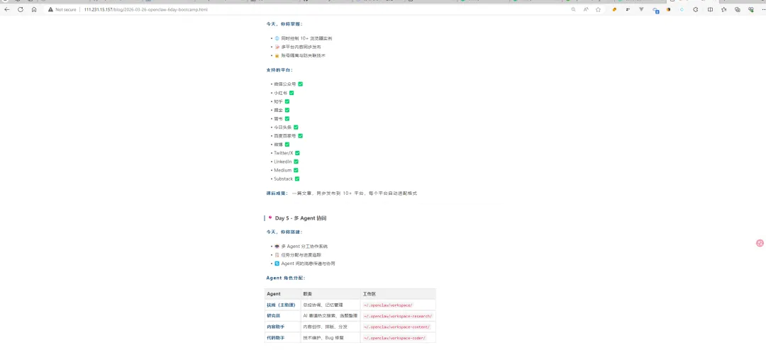The width and height of the screenshot is (766, 350).
Task: Select the 今日头条 list item
Action: pos(286,128)
